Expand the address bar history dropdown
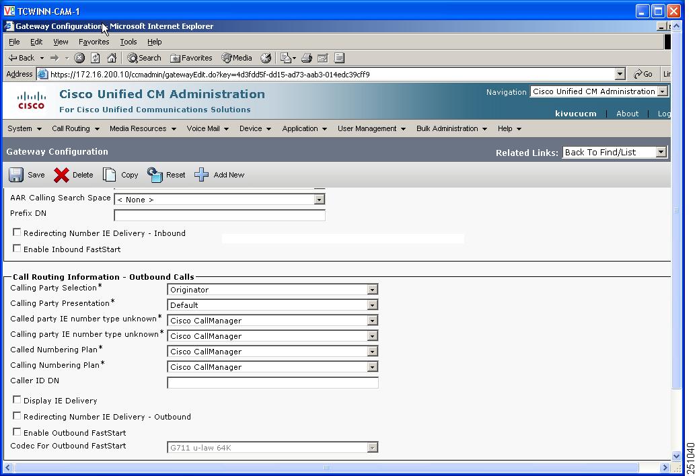697x476 pixels. [x=620, y=74]
